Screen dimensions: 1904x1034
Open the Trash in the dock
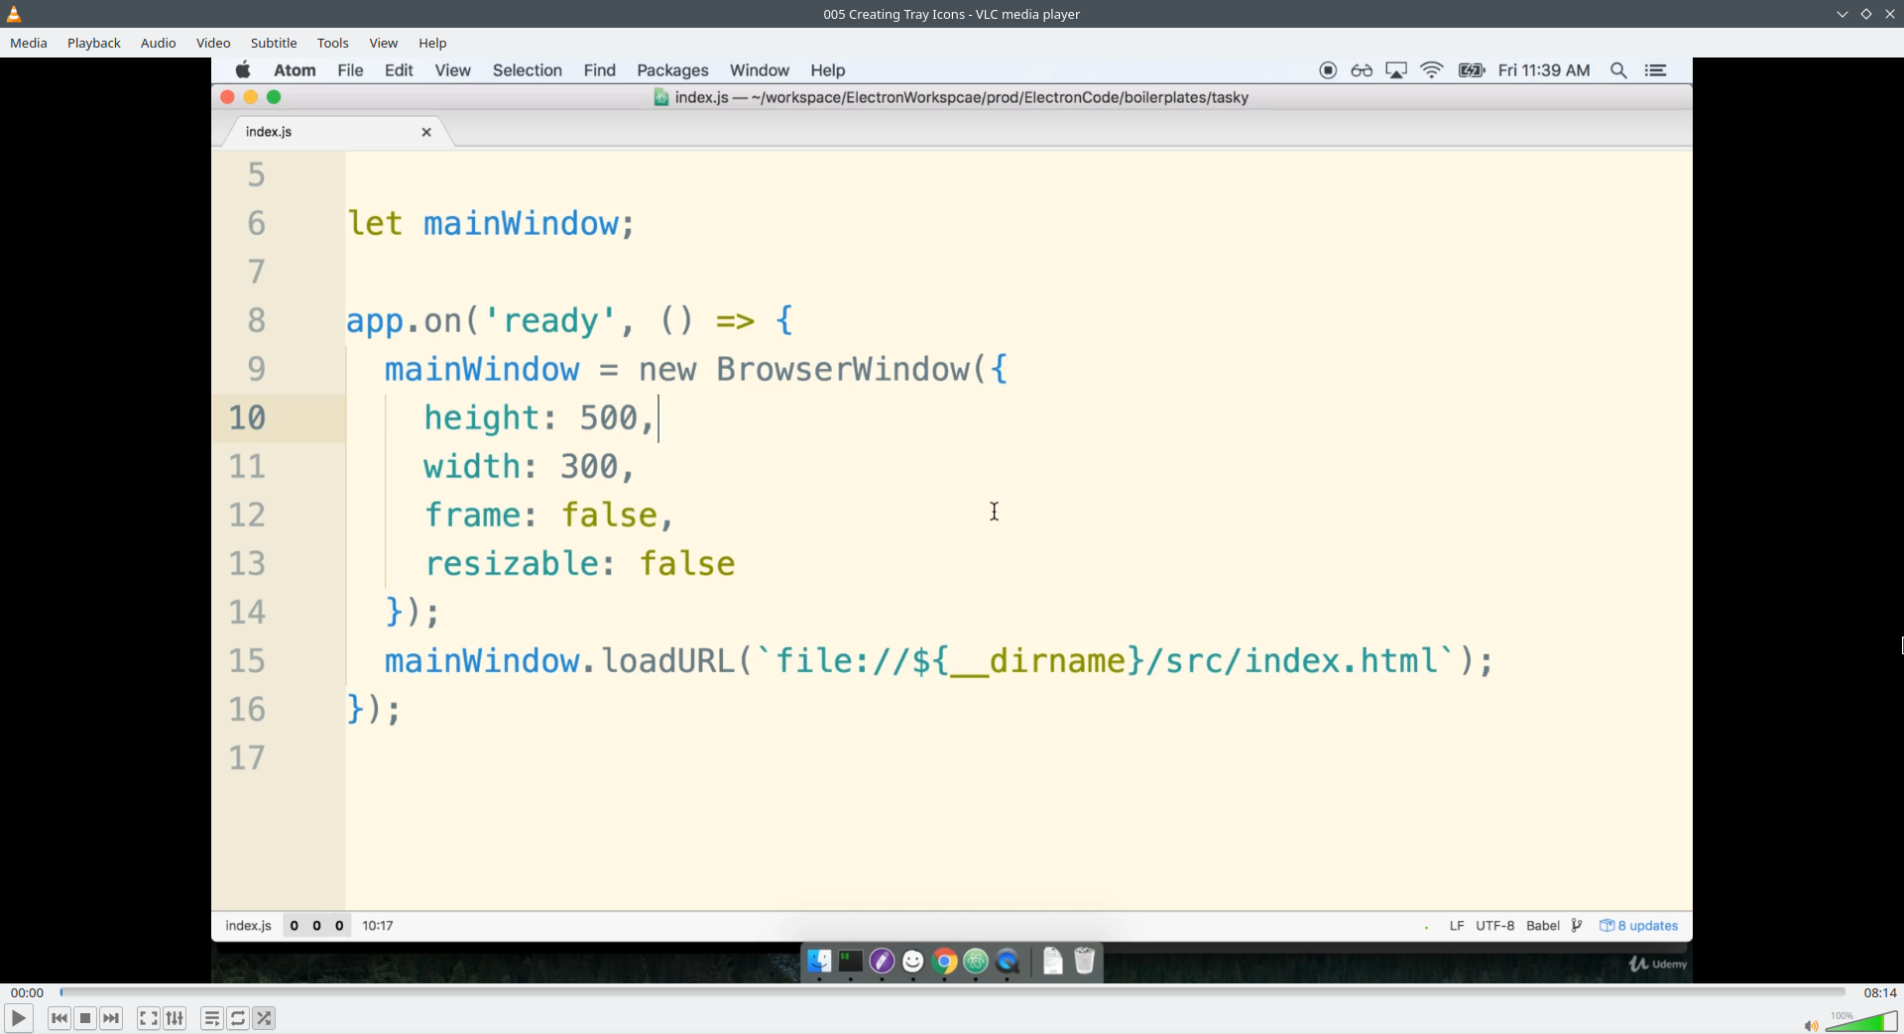click(x=1085, y=961)
